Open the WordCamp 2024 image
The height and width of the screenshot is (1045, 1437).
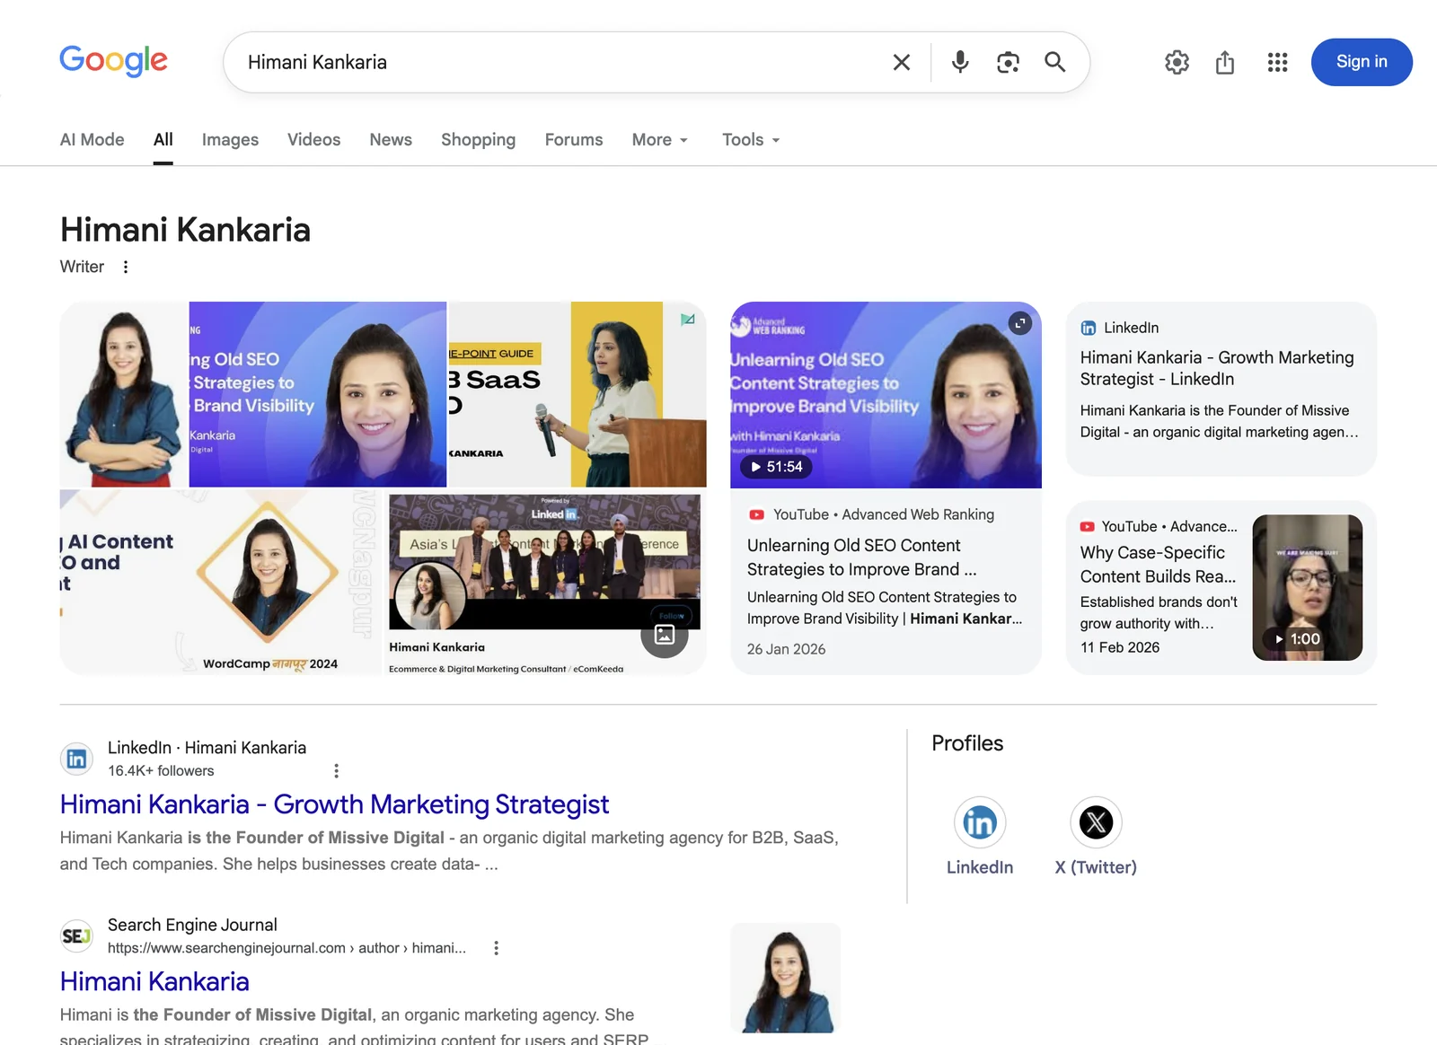coord(221,583)
